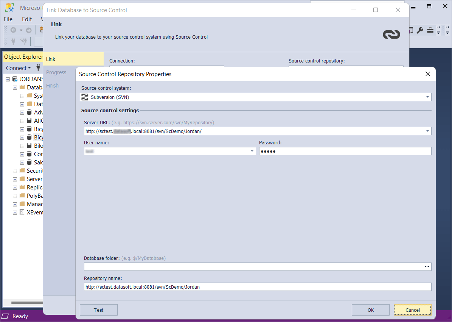Screen dimensions: 452x322
Task: Open the Edit menu
Action: pyautogui.click(x=26, y=19)
